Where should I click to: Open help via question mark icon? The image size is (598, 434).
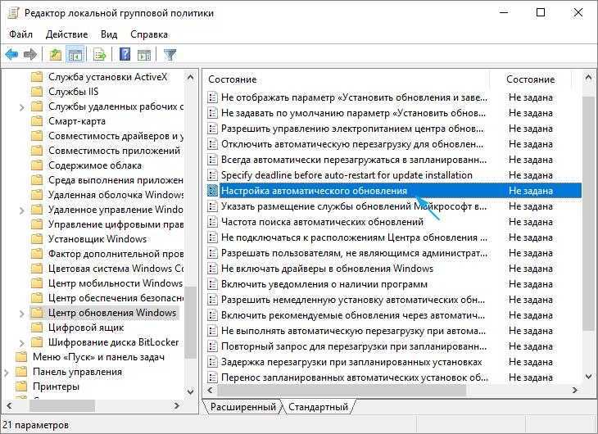coord(125,55)
